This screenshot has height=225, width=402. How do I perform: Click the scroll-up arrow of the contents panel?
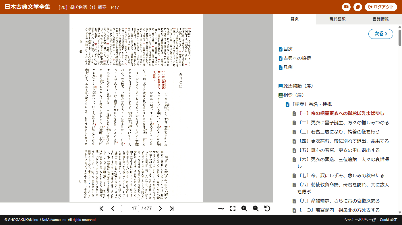point(400,27)
